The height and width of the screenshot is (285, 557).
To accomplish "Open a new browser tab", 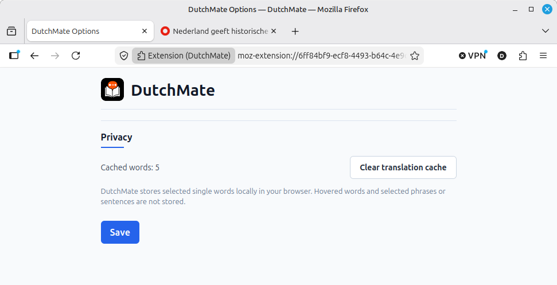I will click(x=295, y=31).
